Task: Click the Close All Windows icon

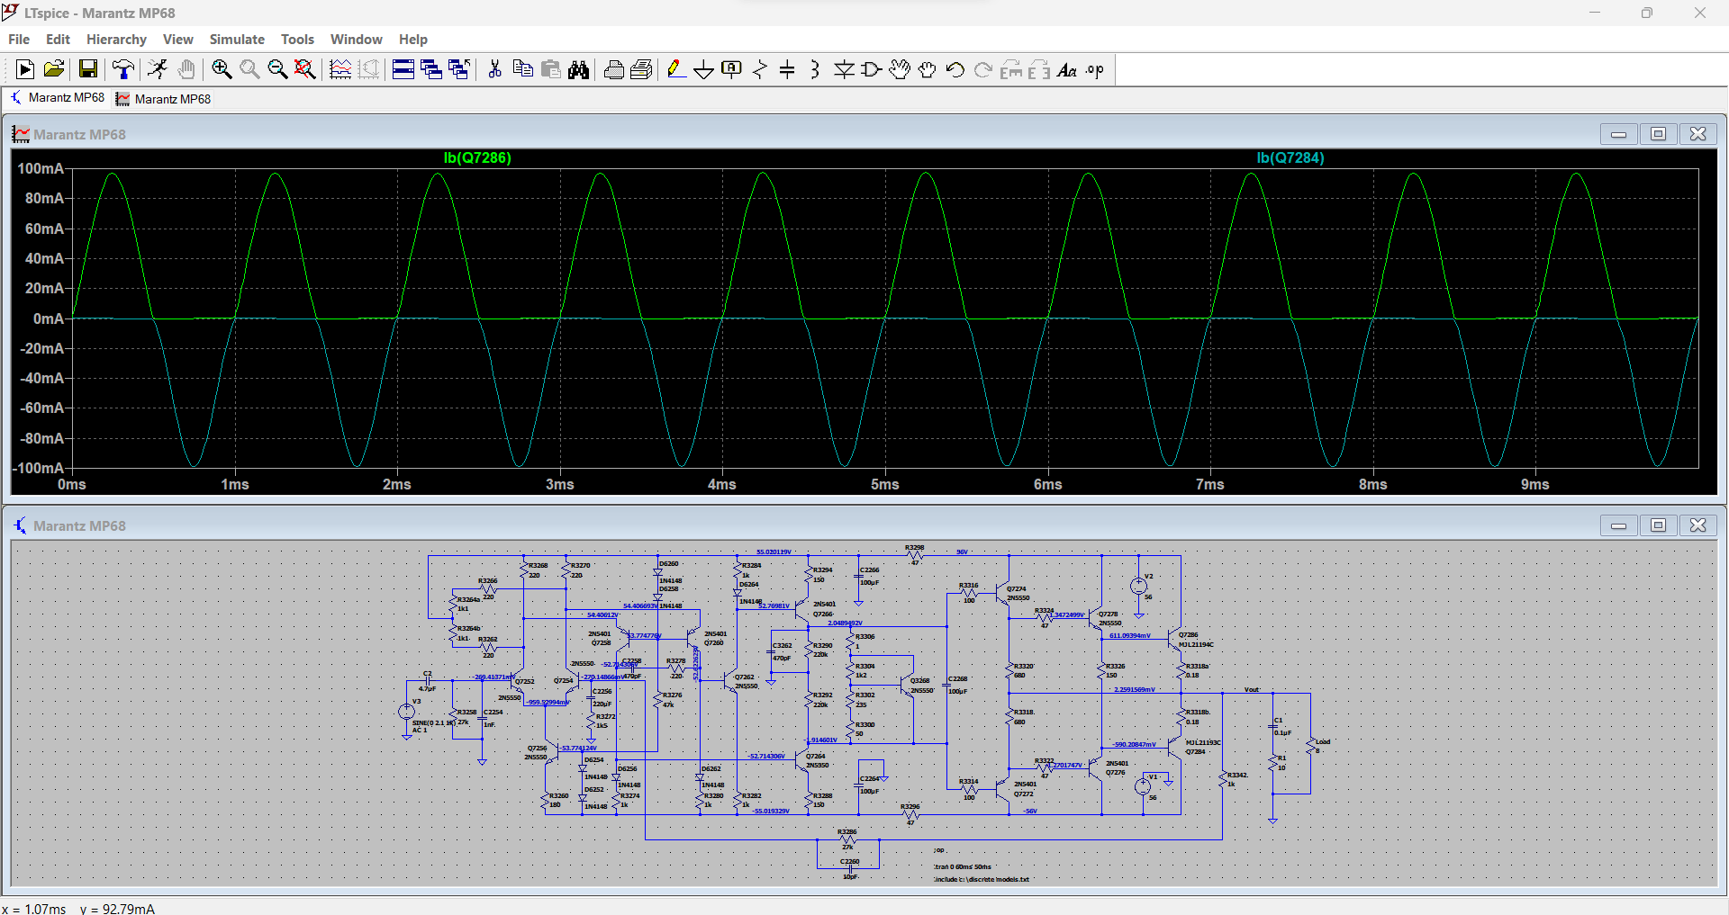Action: 459,69
